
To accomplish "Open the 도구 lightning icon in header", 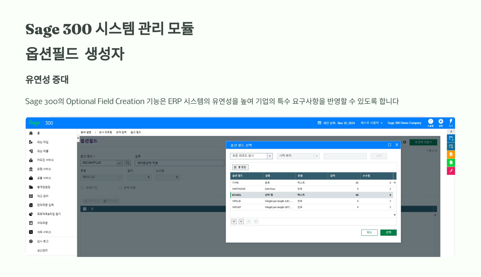I will click(451, 122).
